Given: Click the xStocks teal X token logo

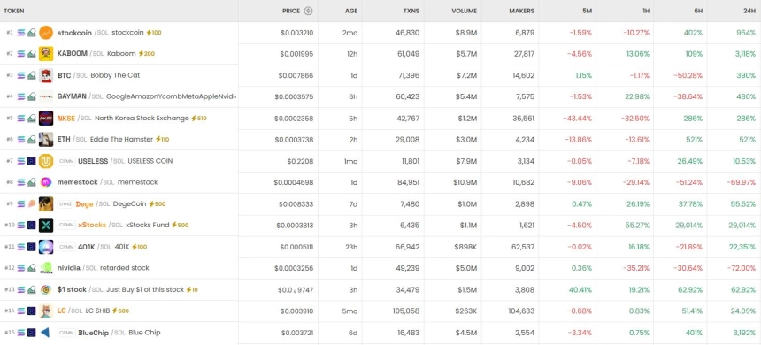Looking at the screenshot, I should (x=46, y=226).
